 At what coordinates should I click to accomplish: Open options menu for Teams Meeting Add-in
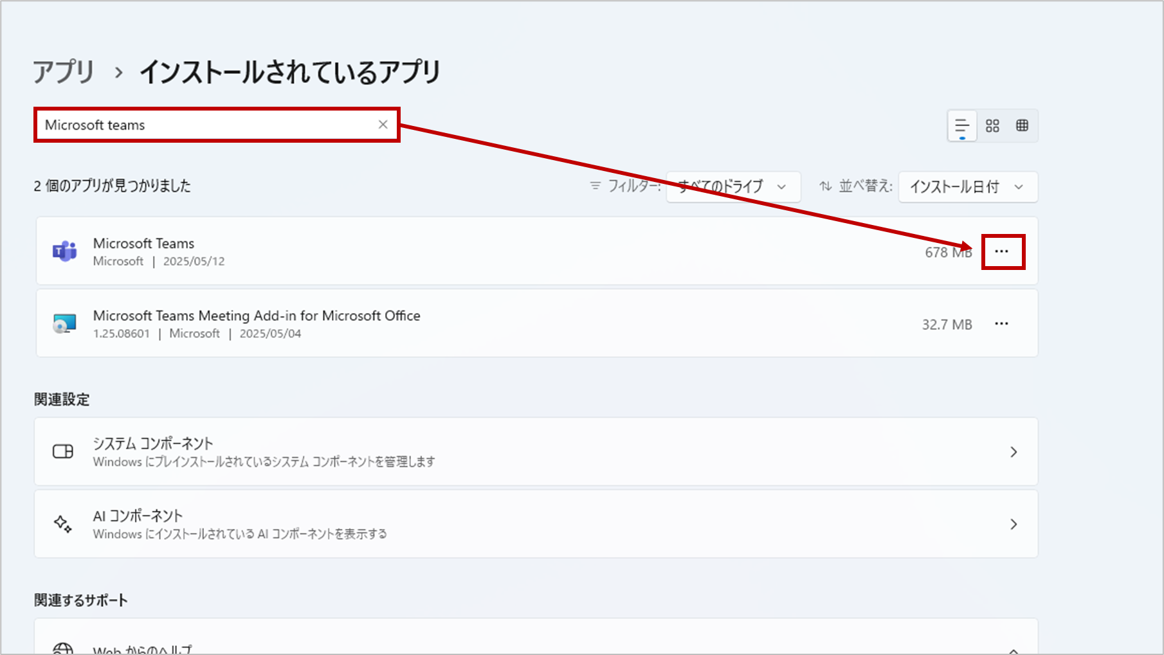1002,323
